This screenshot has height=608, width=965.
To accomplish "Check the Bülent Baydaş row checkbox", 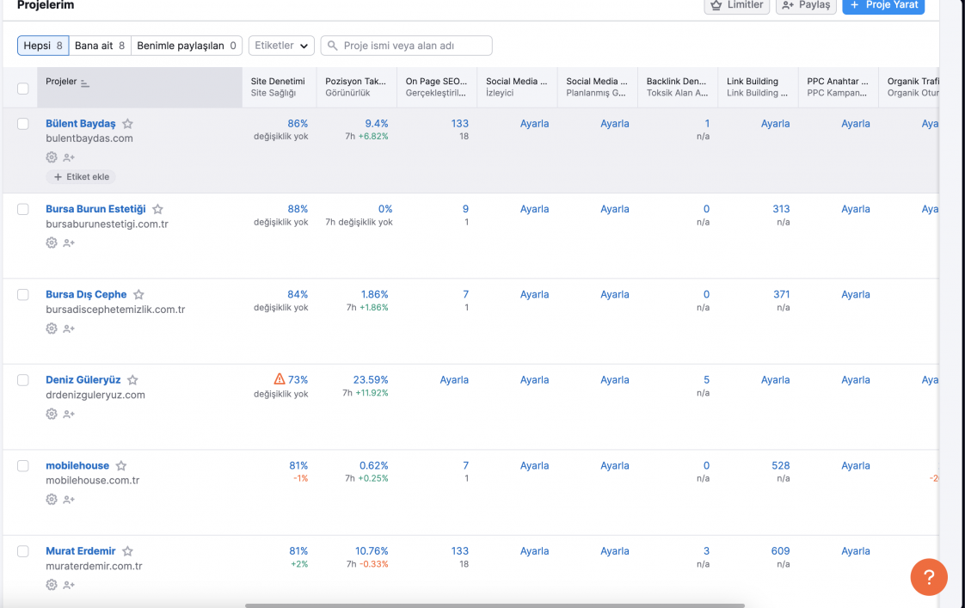I will coord(23,124).
